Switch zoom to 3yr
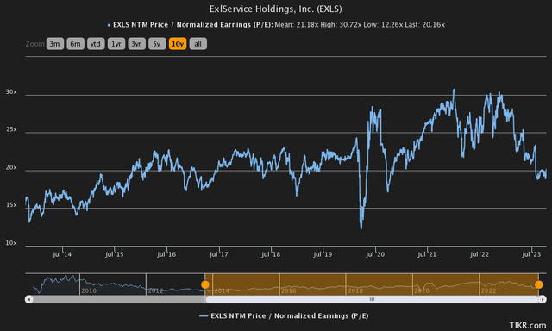The height and width of the screenshot is (331, 552). click(x=136, y=44)
